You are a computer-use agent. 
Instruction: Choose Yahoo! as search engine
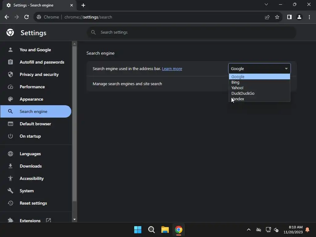pos(259,88)
